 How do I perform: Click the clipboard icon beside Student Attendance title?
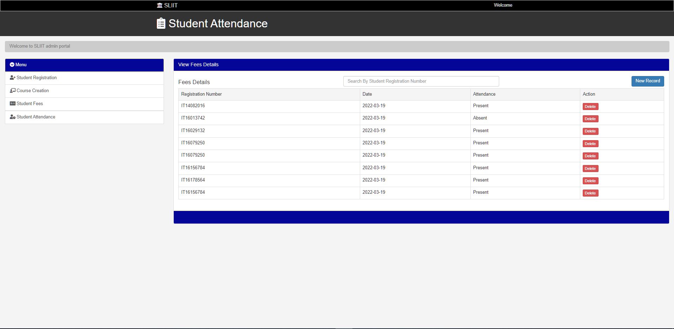point(161,23)
